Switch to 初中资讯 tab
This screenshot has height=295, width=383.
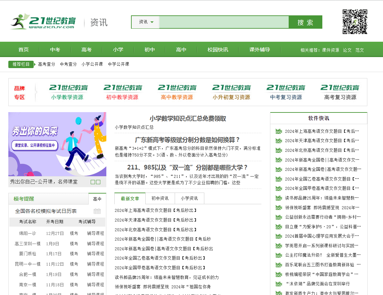coord(160,198)
